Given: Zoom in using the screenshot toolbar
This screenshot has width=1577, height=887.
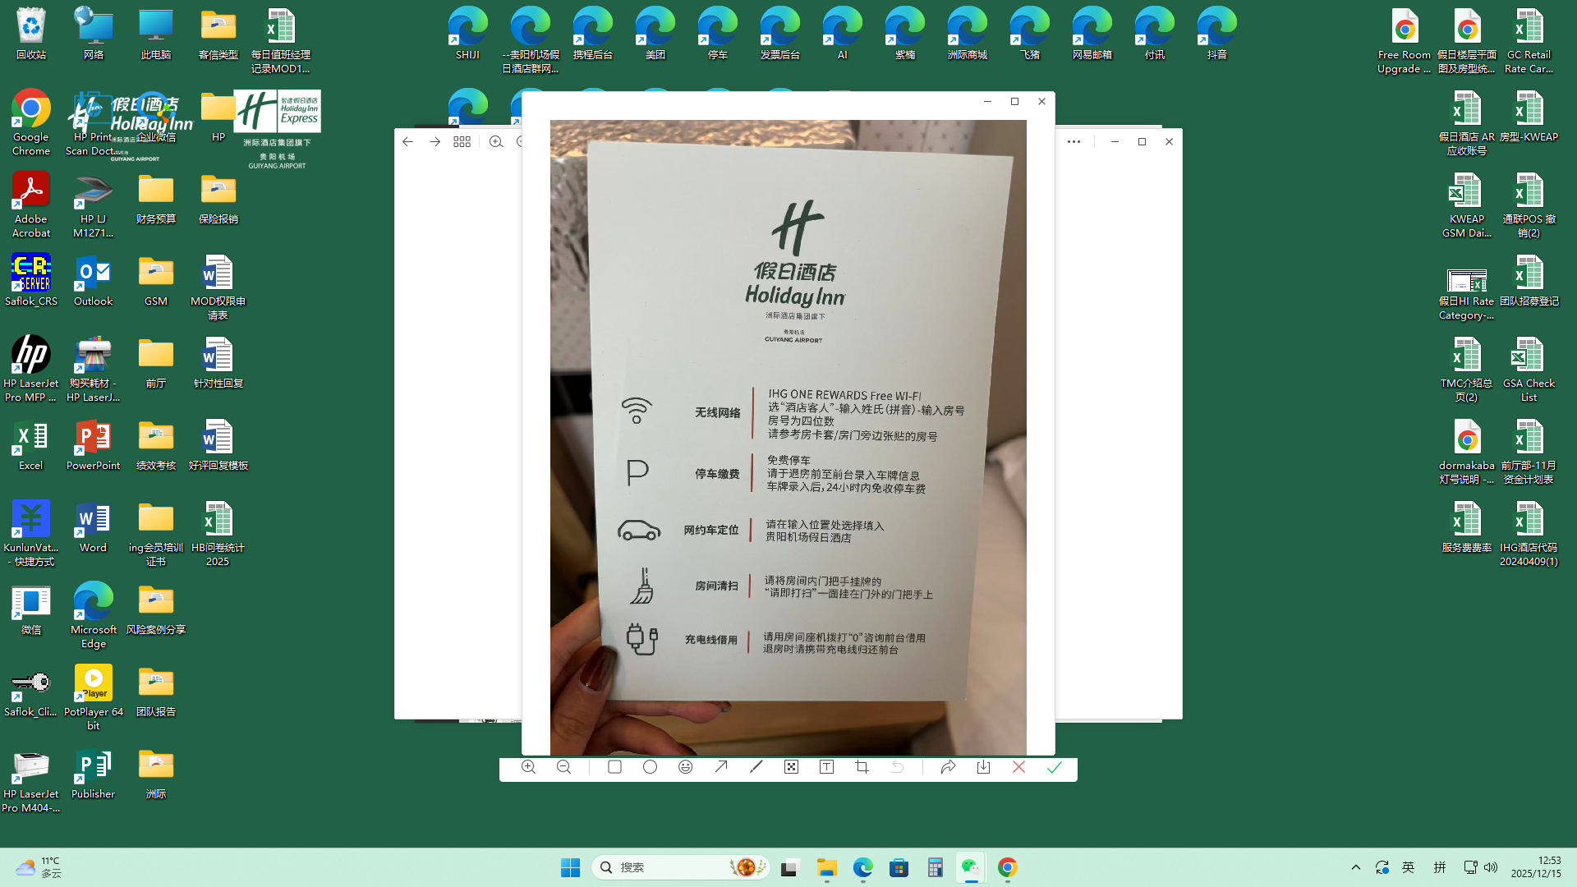Looking at the screenshot, I should pos(528,767).
